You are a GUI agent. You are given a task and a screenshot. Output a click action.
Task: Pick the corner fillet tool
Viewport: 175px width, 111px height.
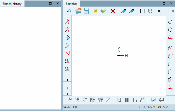click(x=67, y=53)
